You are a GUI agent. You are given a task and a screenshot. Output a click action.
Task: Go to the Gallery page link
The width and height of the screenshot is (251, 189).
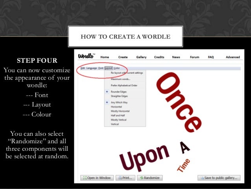[141, 57]
